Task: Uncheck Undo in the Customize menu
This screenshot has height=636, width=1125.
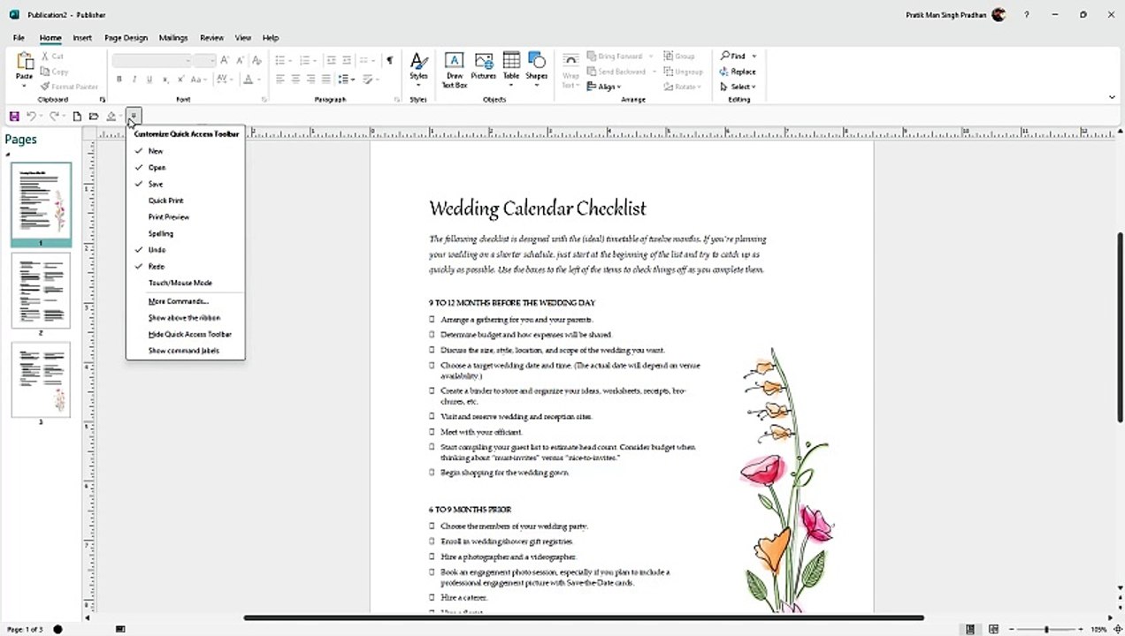Action: click(x=186, y=250)
